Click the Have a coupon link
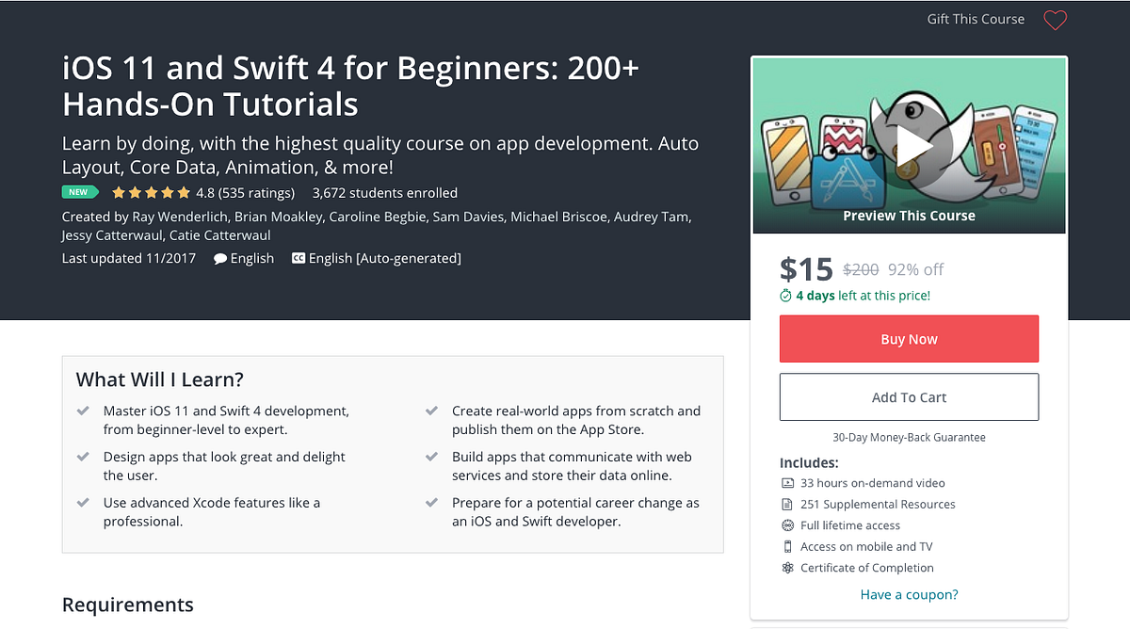1130x629 pixels. (908, 594)
